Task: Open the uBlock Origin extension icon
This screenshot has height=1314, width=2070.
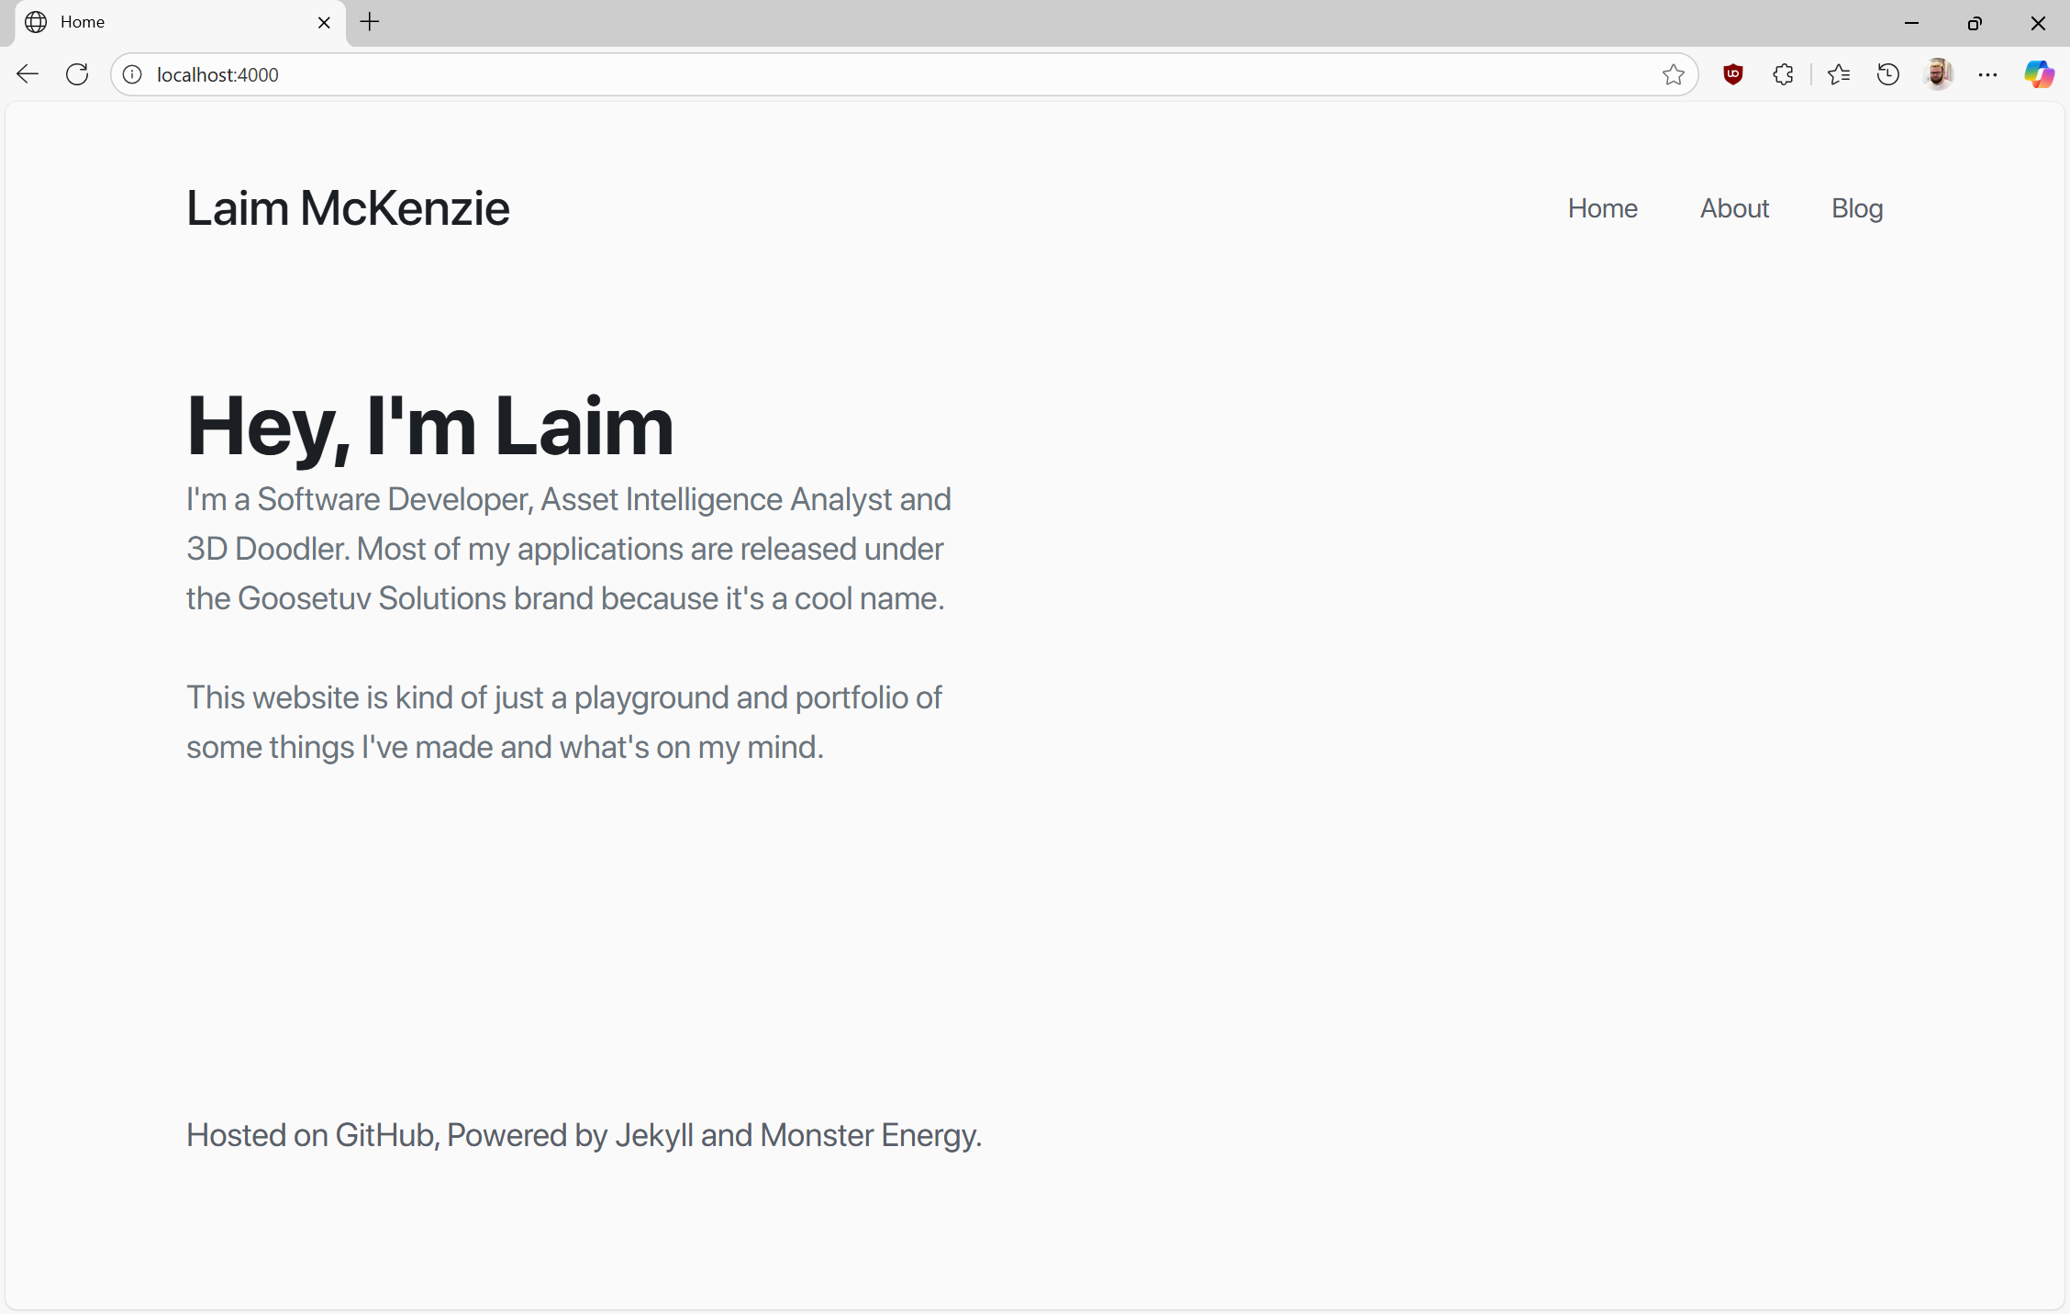Action: tap(1732, 74)
